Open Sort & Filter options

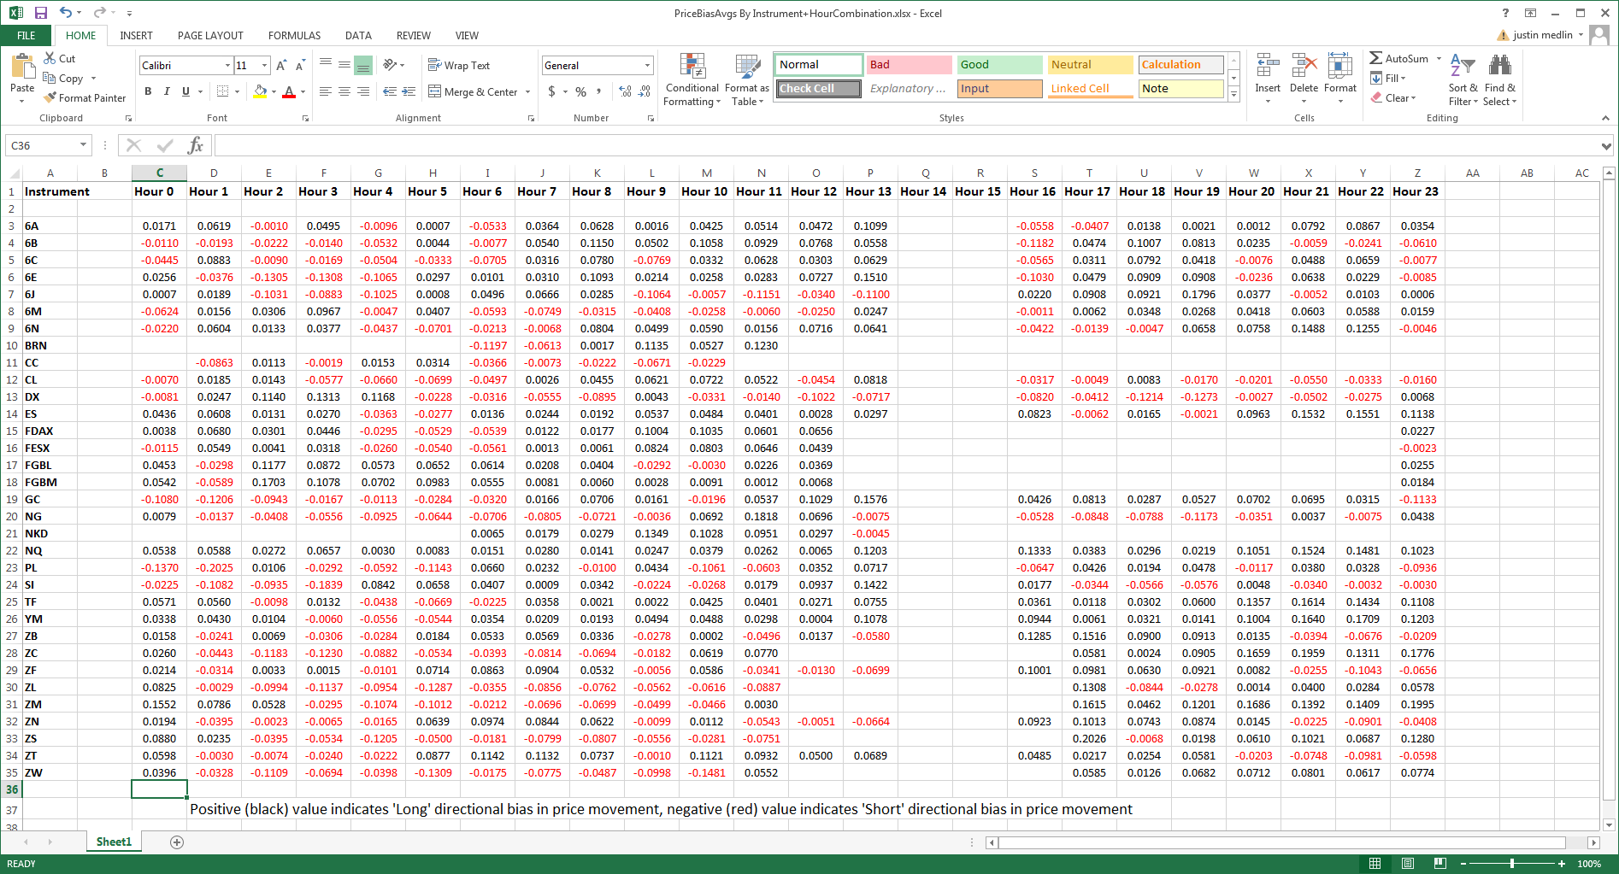[1463, 79]
